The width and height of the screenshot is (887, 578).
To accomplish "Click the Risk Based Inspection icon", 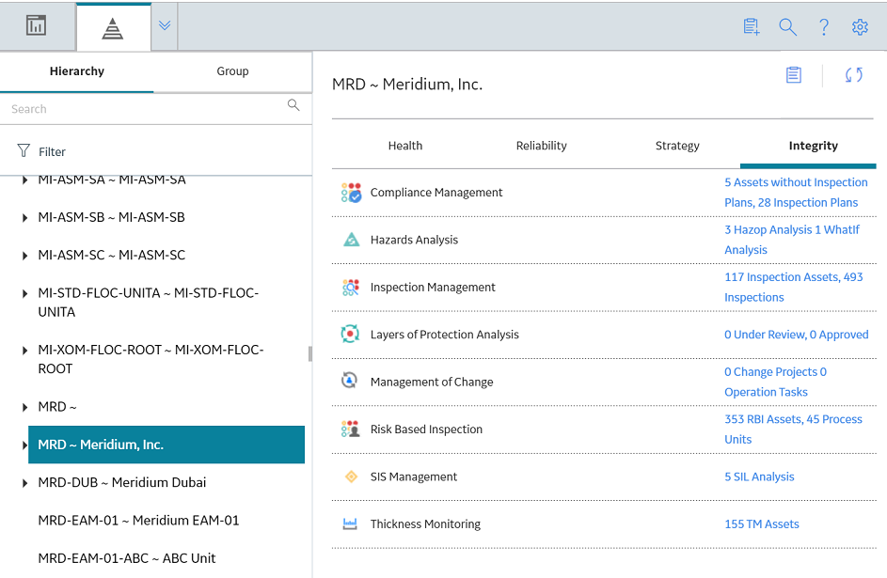I will (x=351, y=429).
